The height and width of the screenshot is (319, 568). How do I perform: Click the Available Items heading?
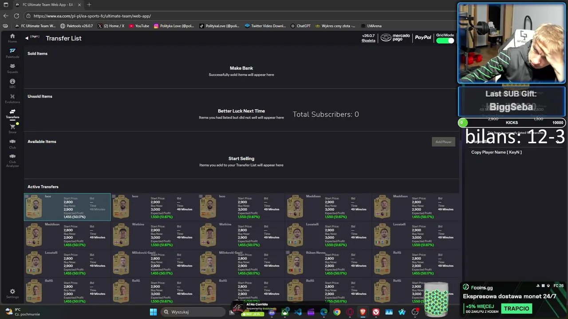pos(42,141)
